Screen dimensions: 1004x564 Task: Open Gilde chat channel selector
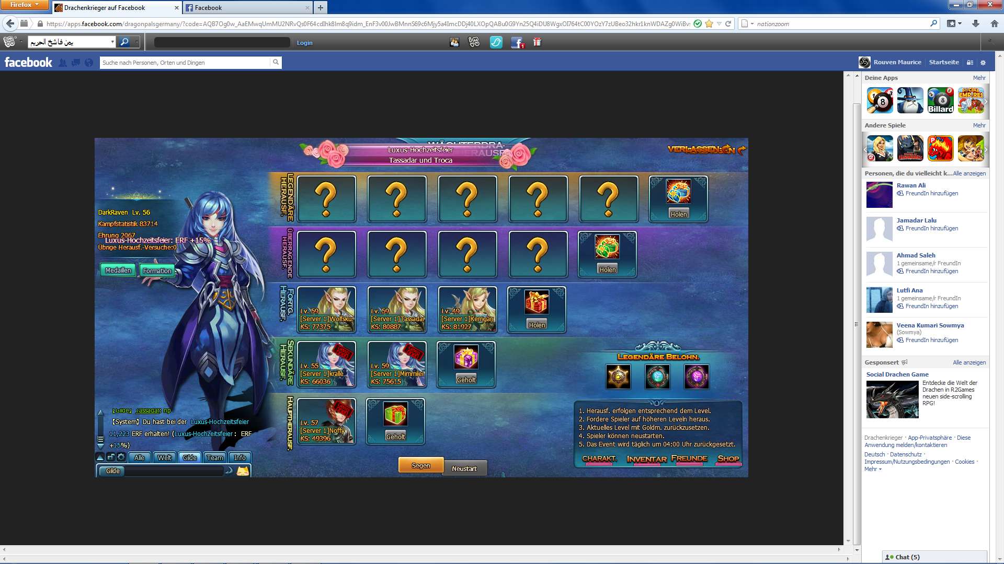click(112, 471)
